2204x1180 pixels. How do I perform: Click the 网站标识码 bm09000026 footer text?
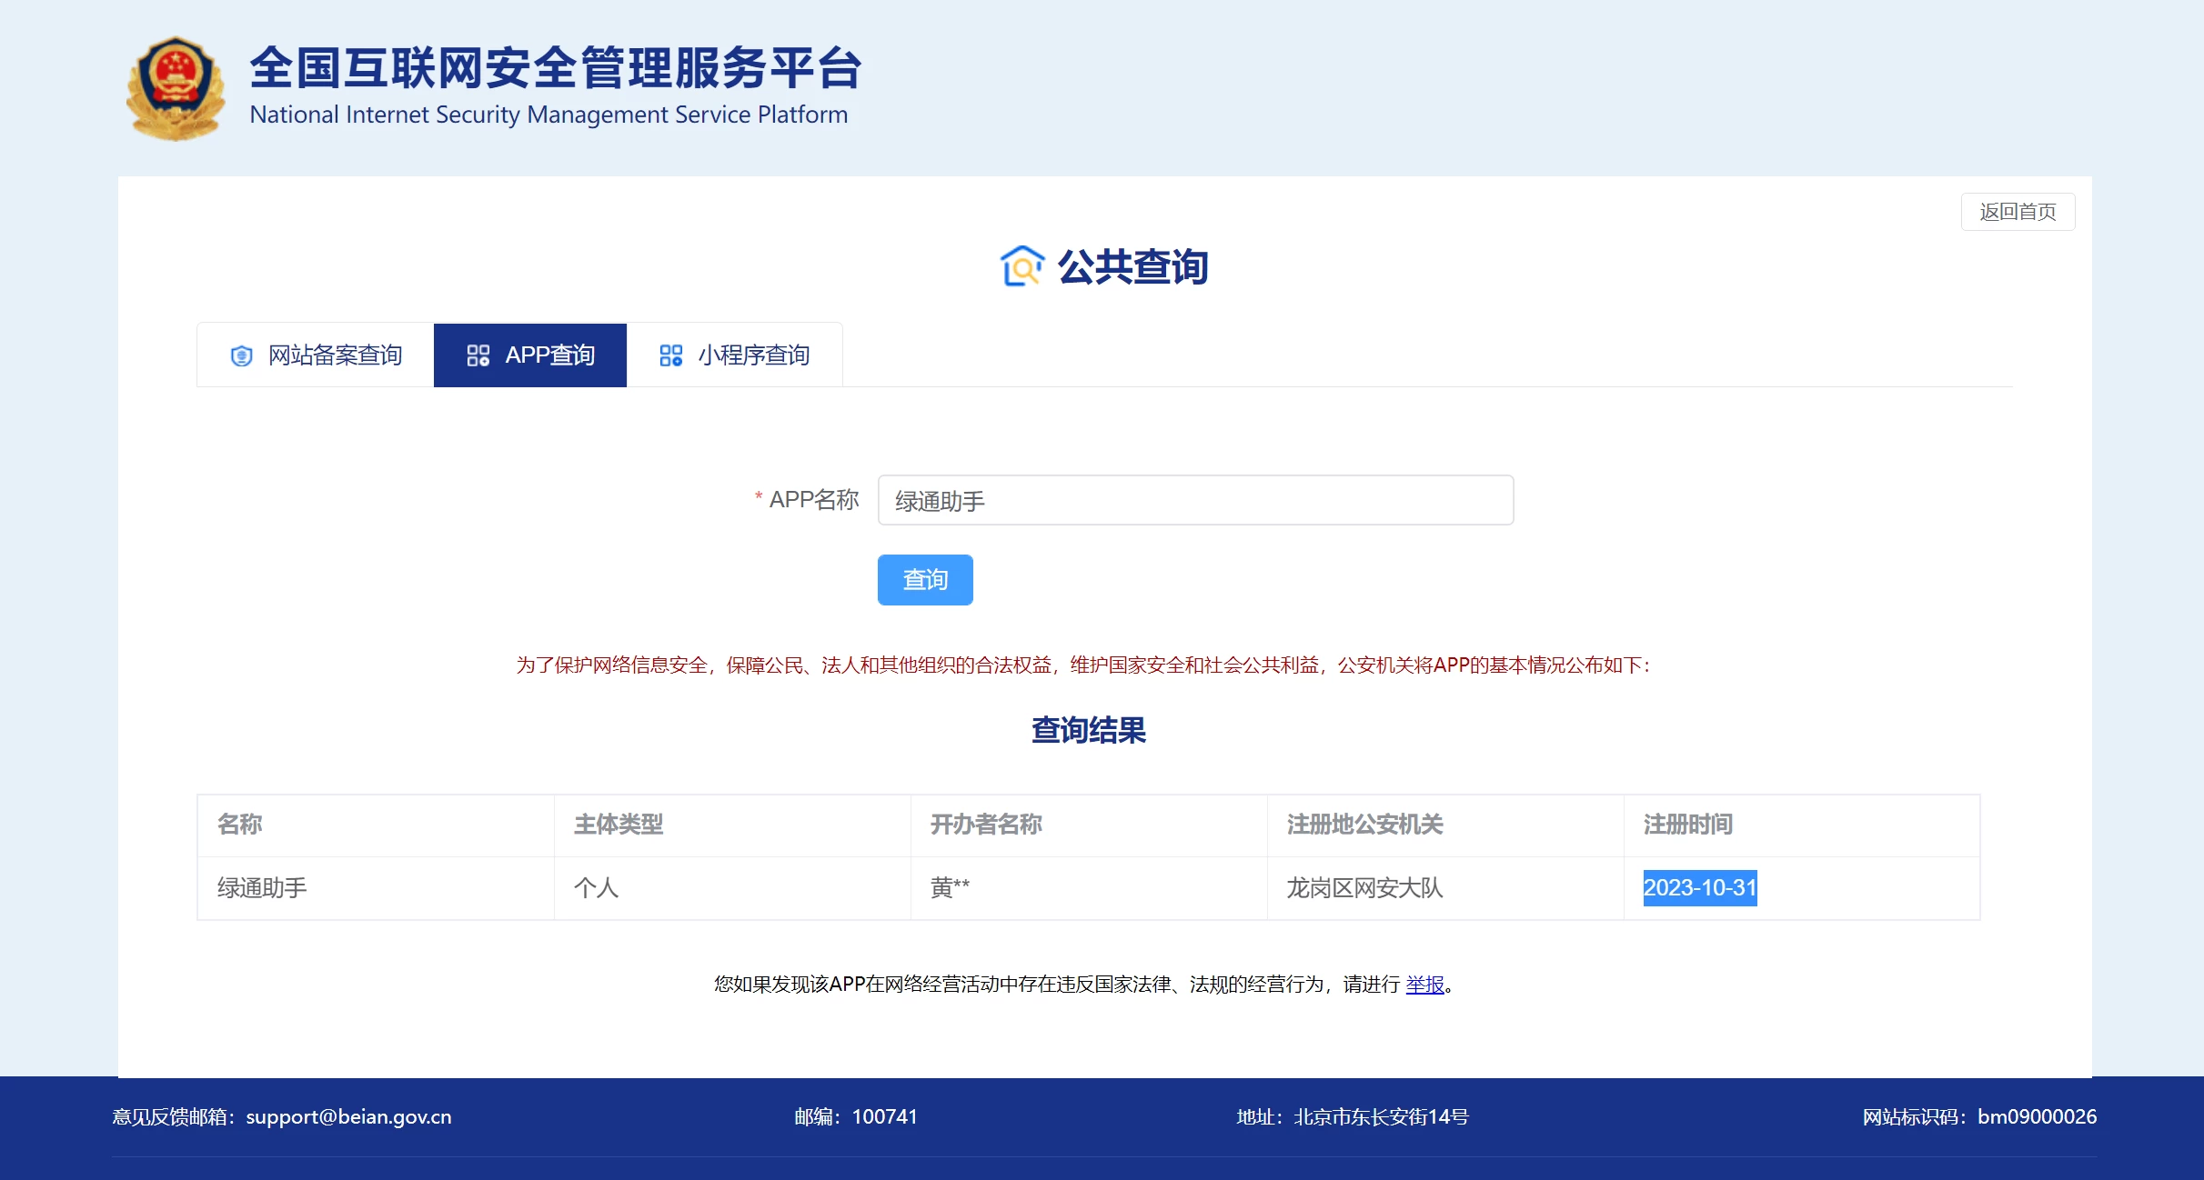[1979, 1117]
